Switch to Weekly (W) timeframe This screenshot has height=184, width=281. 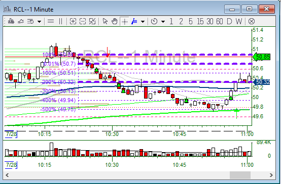(239, 21)
